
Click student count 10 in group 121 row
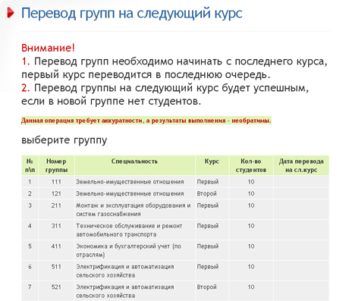click(251, 193)
